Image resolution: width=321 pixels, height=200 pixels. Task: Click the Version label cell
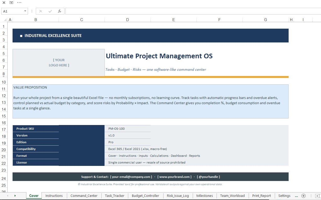[36, 135]
